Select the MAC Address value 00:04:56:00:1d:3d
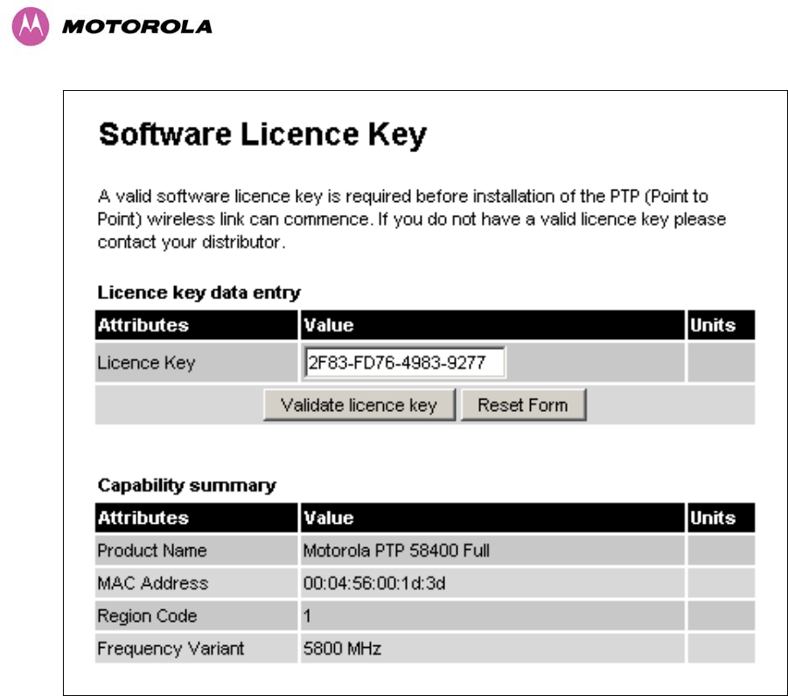The height and width of the screenshot is (696, 788). (x=374, y=583)
